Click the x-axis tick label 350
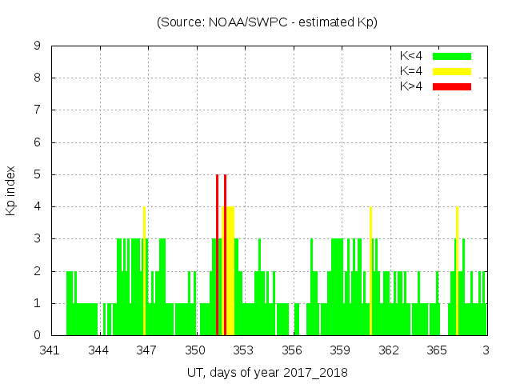The height and width of the screenshot is (384, 512). pos(195,350)
